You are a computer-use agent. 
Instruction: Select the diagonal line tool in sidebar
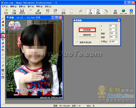3,62
